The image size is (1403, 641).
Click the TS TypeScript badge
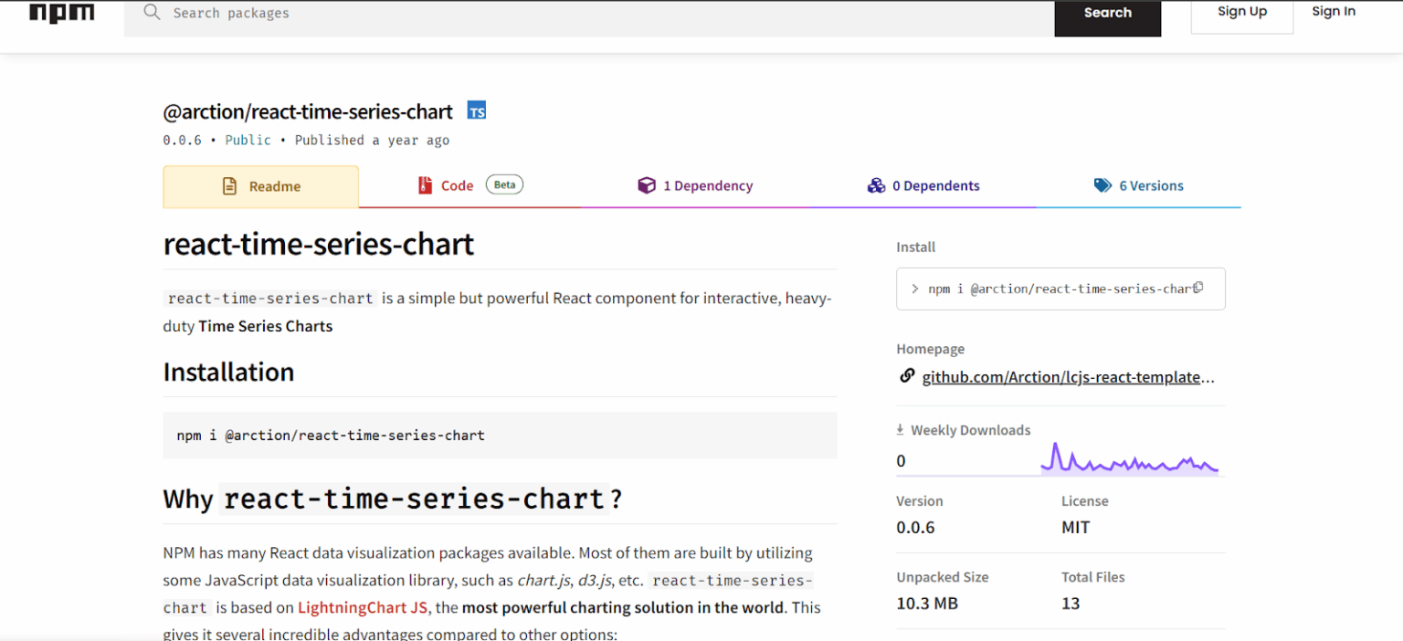click(476, 110)
